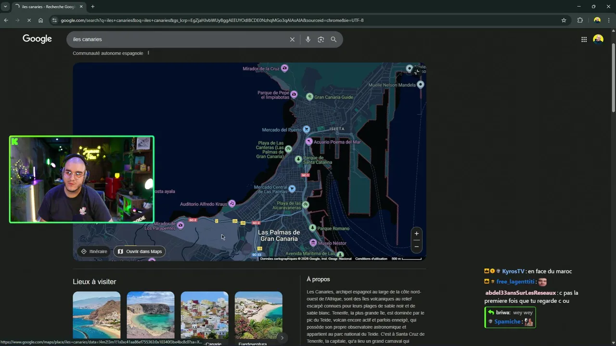Screen dimensions: 616x346
Task: Open the Chrome home page button
Action: point(40,20)
